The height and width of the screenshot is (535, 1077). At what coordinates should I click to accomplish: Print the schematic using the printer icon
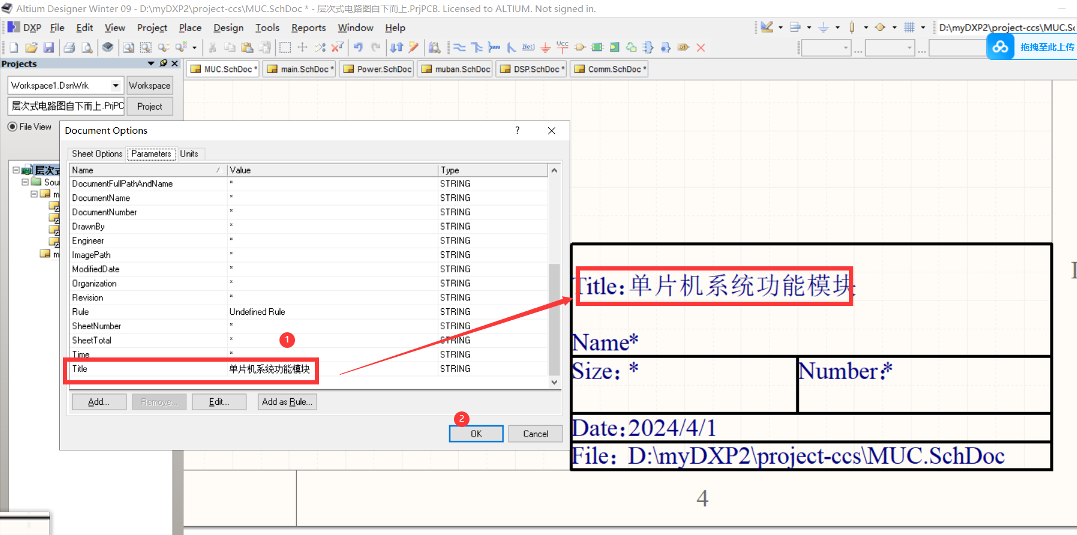(70, 47)
